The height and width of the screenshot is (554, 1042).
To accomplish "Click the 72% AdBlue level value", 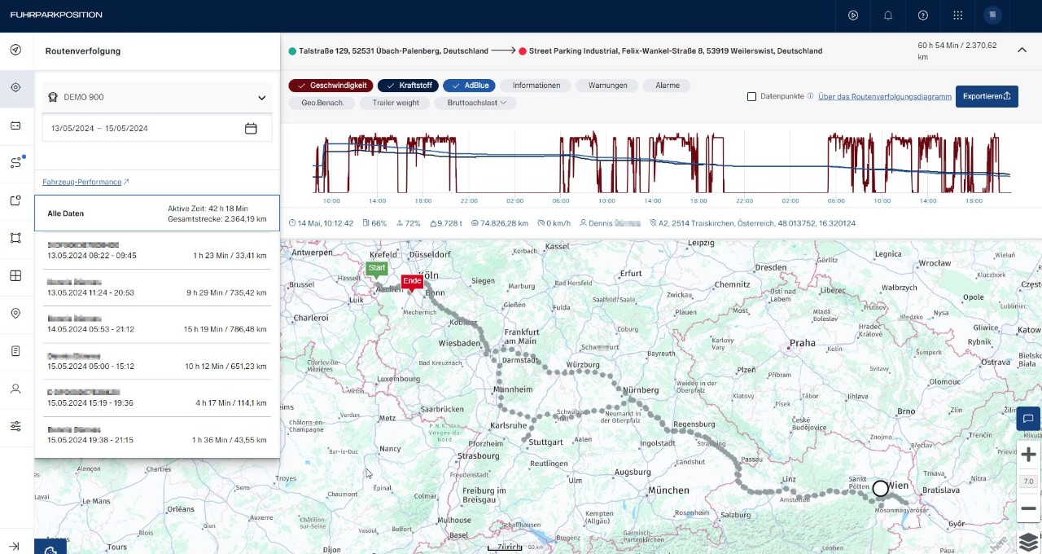I will tap(413, 223).
